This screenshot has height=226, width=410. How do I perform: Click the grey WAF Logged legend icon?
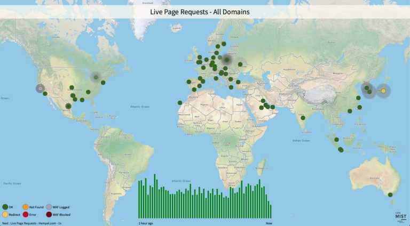pos(49,207)
